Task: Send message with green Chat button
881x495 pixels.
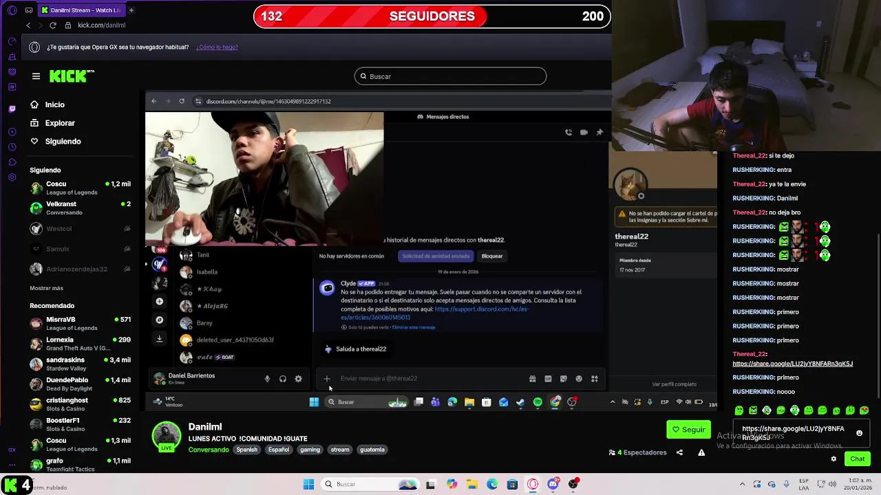Action: coord(857,459)
